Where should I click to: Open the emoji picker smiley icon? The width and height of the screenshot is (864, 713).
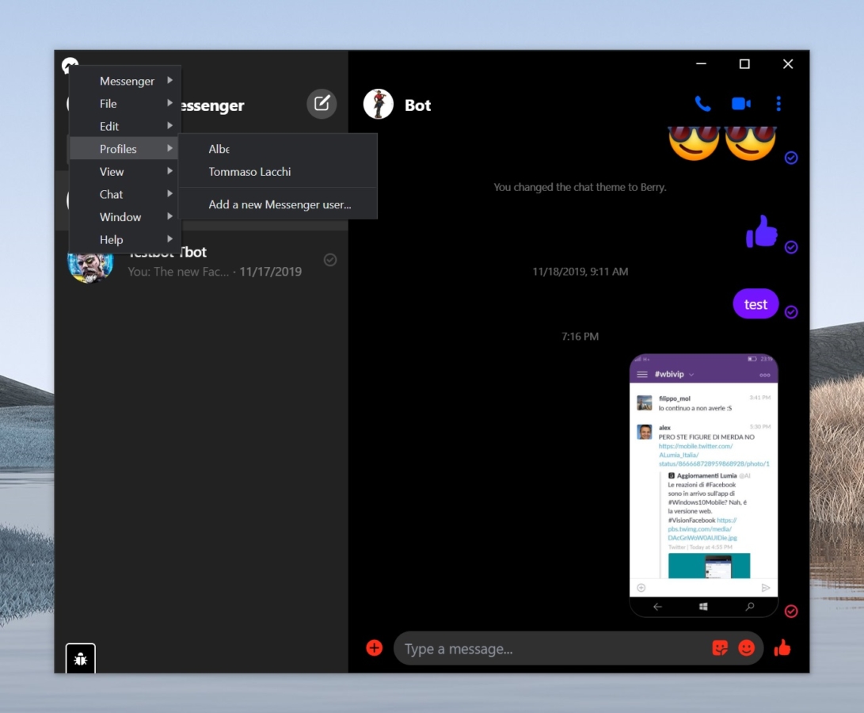pyautogui.click(x=746, y=648)
